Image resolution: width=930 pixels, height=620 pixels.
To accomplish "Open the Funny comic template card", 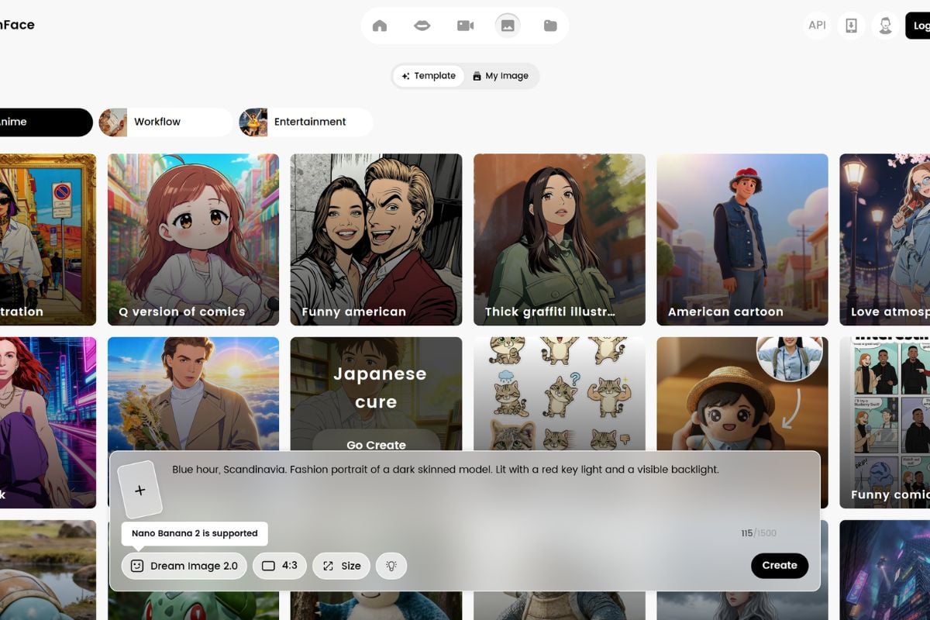I will (x=884, y=422).
